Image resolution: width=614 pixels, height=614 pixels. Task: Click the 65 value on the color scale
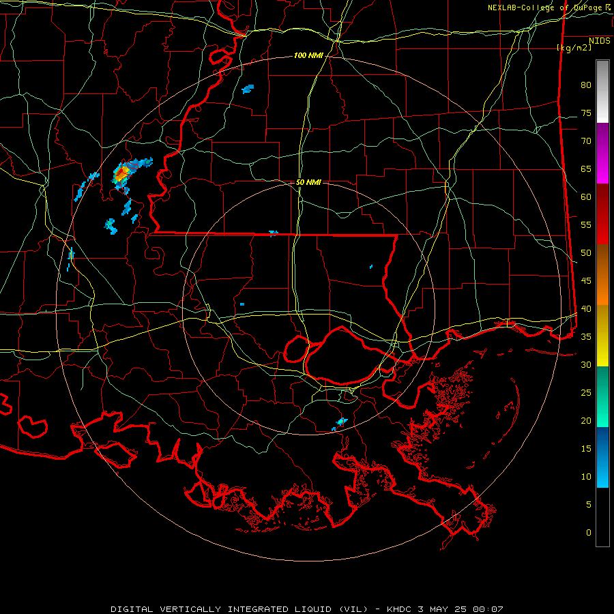pyautogui.click(x=586, y=169)
